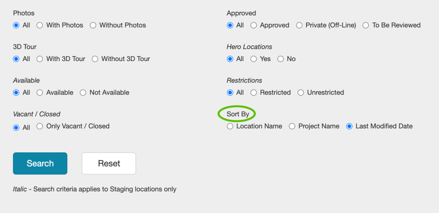
Task: Select Restricted under Restrictions
Action: (x=254, y=93)
